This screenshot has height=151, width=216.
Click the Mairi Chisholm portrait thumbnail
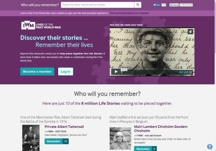coord(120,138)
